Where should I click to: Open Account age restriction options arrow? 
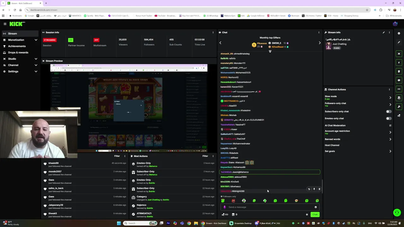click(x=390, y=132)
